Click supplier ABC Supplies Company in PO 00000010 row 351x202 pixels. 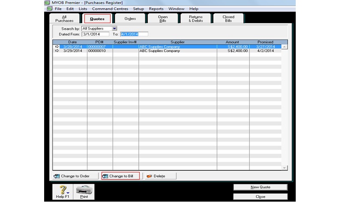tap(159, 51)
